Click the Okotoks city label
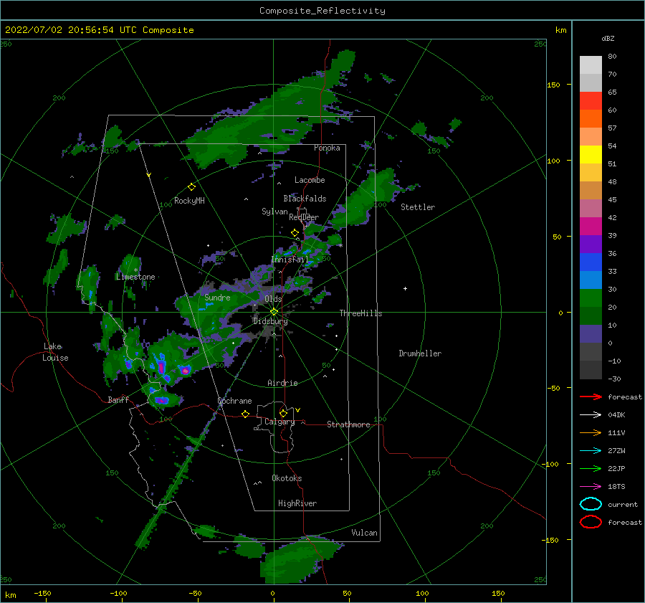Image resolution: width=645 pixels, height=603 pixels. (x=287, y=478)
